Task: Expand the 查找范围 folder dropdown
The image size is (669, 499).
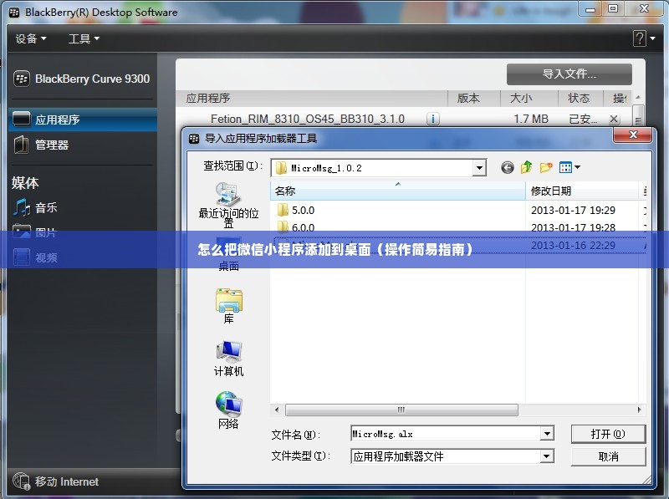Action: click(x=479, y=168)
